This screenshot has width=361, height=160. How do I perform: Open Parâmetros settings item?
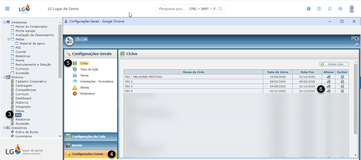tap(87, 94)
